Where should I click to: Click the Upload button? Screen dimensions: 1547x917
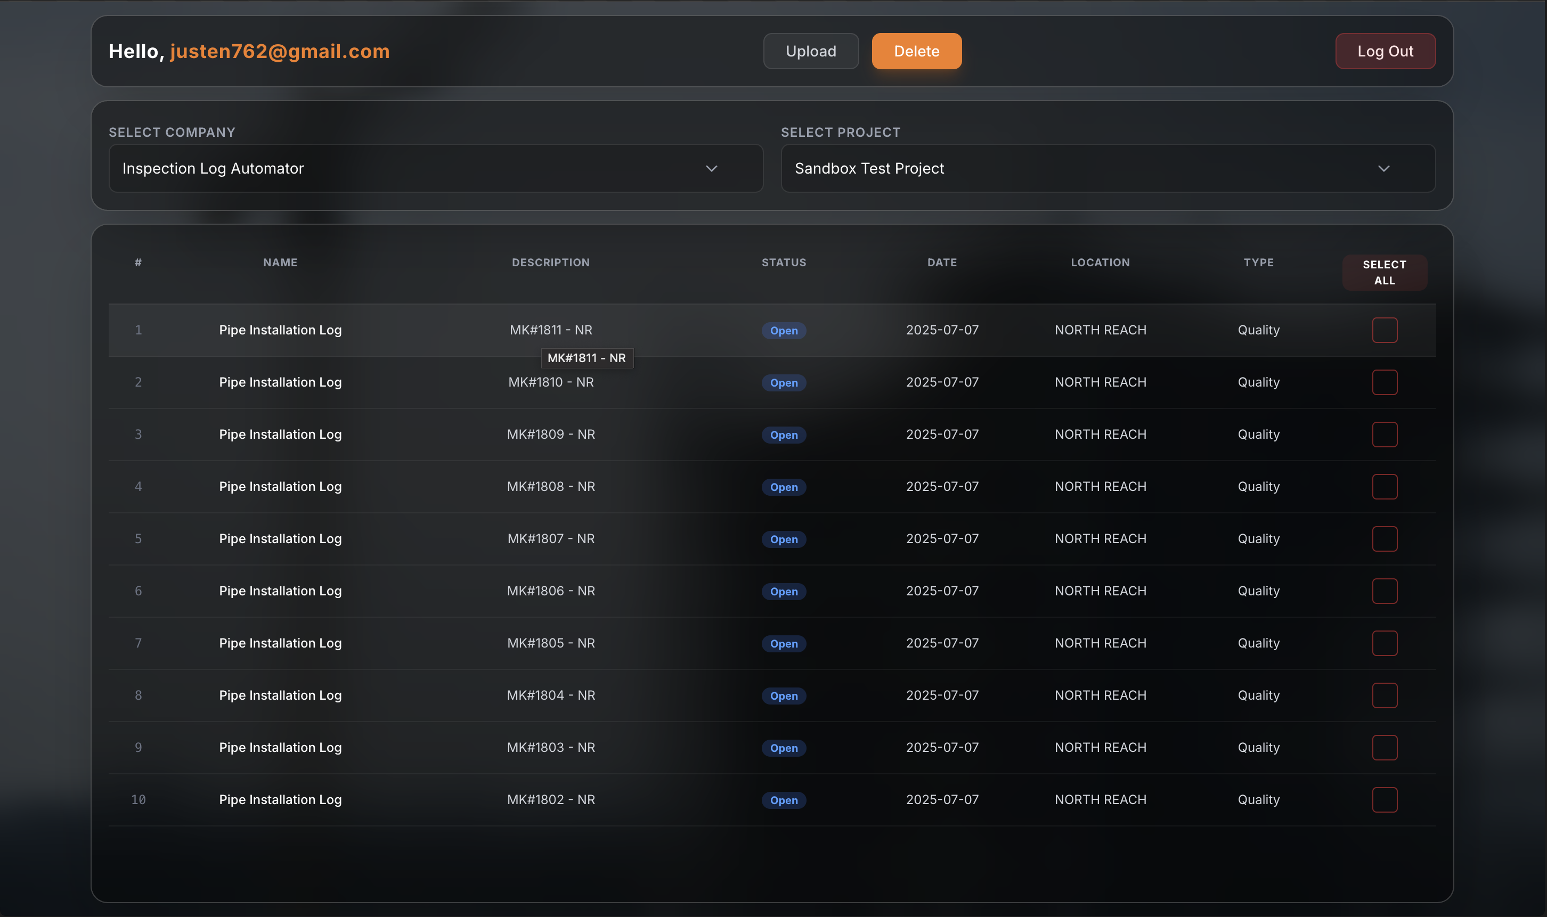click(x=811, y=51)
